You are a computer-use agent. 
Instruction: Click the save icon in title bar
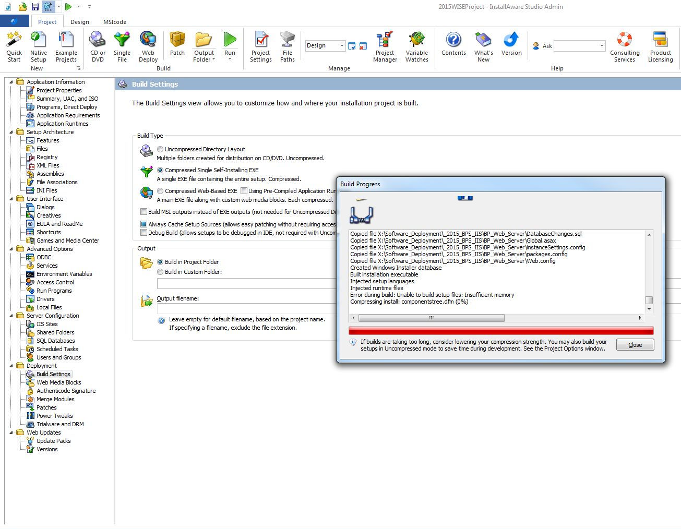pyautogui.click(x=35, y=7)
